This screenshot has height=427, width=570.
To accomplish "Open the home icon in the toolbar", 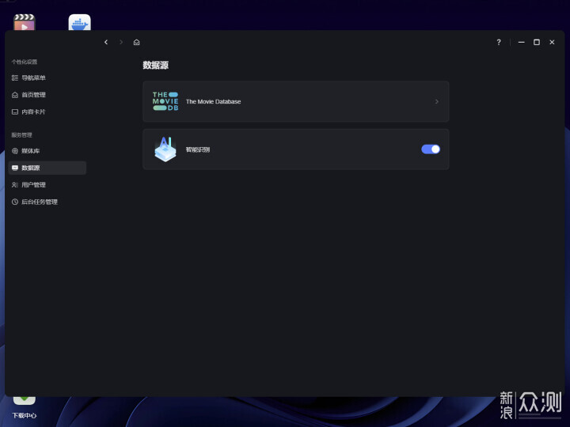I will [137, 42].
